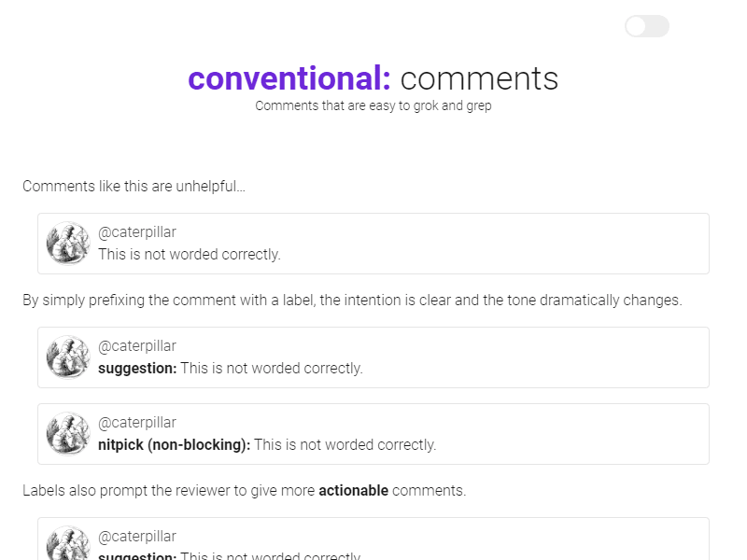The image size is (747, 560).
Task: Click the "Labels also prompt the reviewer" sentence
Action: (168, 490)
